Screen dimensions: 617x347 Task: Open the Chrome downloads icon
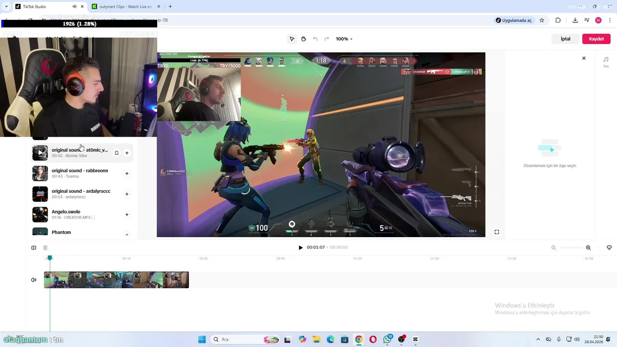[575, 20]
